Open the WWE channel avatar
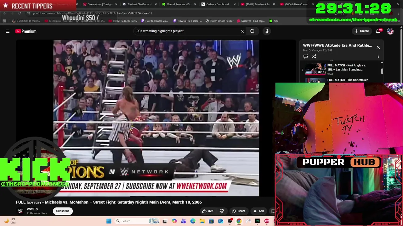This screenshot has height=226, width=403. click(20, 211)
